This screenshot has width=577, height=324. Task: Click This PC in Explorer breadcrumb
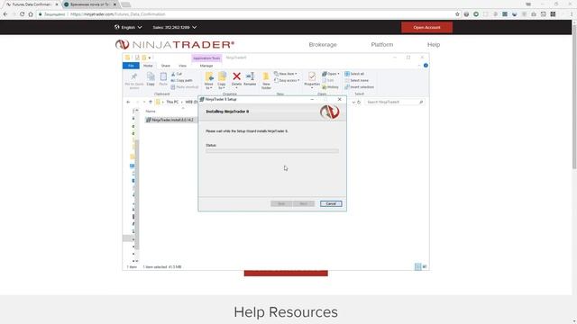coord(172,102)
